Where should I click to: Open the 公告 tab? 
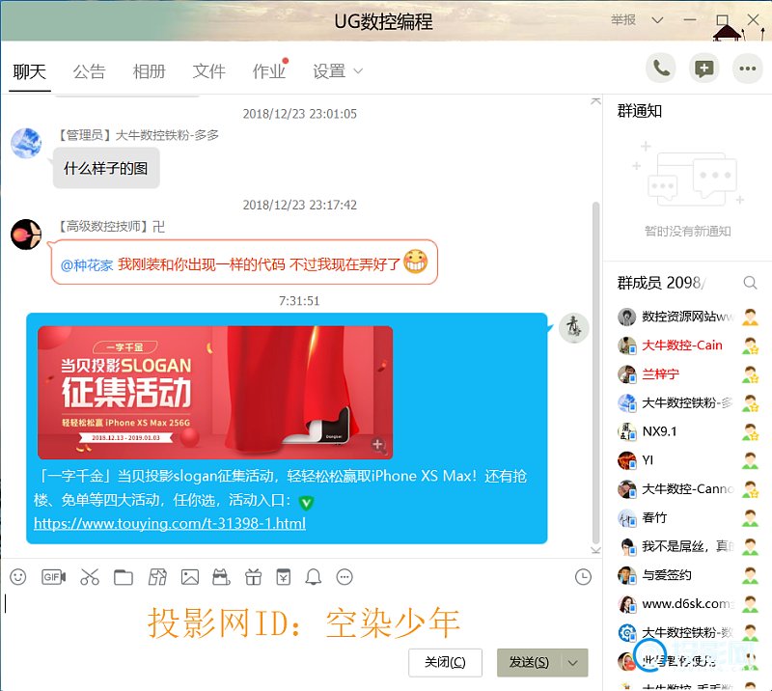click(89, 71)
